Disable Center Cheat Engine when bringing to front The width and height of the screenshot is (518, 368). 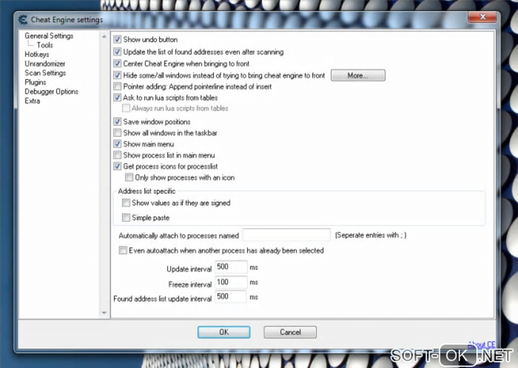pyautogui.click(x=117, y=63)
